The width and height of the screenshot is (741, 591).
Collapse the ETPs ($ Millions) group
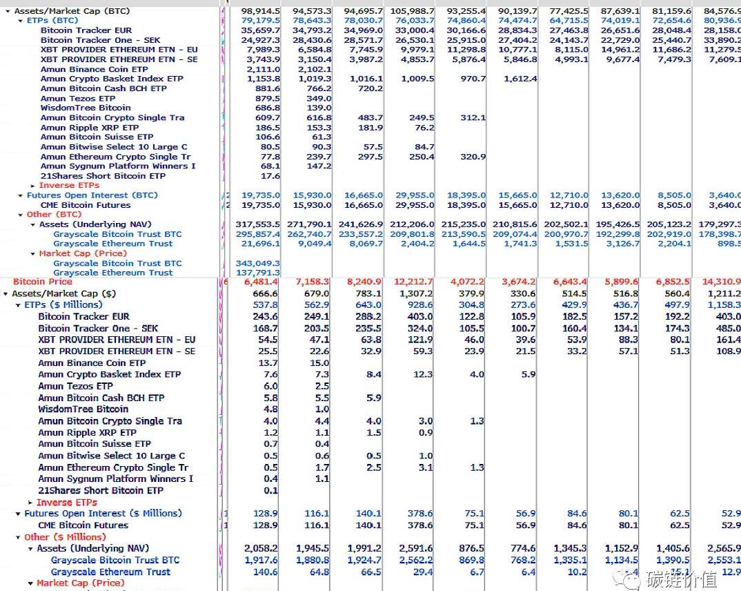pos(18,305)
